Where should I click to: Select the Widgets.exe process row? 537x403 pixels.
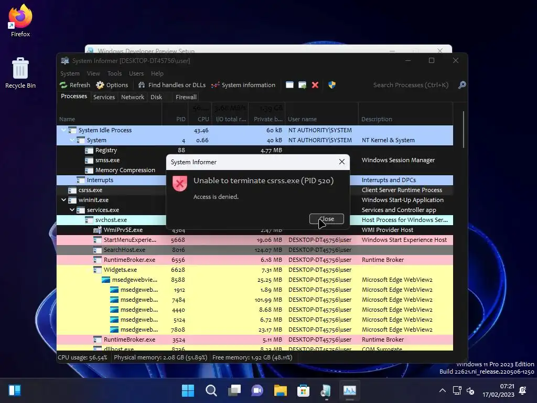(255, 270)
